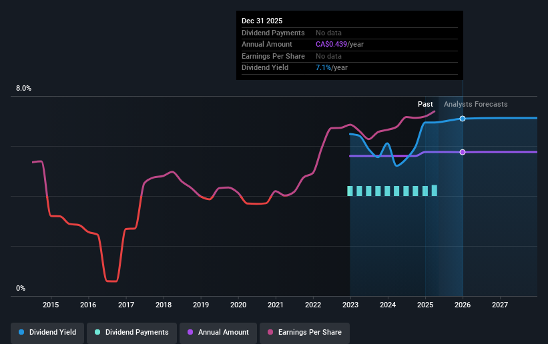Click the 2017 x-axis year label
The width and height of the screenshot is (548, 344).
click(125, 305)
